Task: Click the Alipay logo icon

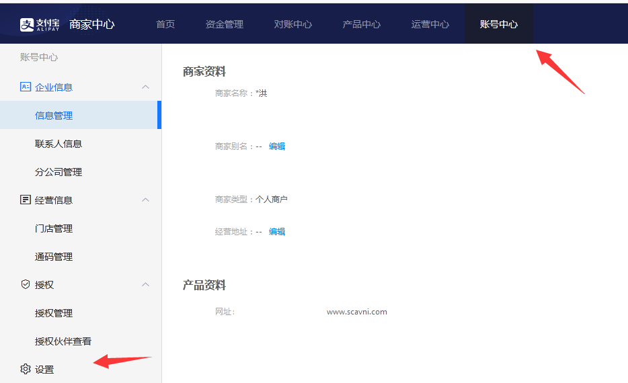Action: 27,25
